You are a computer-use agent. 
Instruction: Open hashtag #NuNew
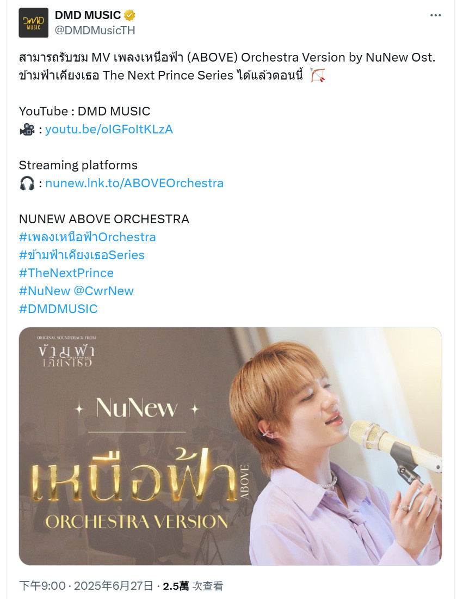(x=45, y=291)
